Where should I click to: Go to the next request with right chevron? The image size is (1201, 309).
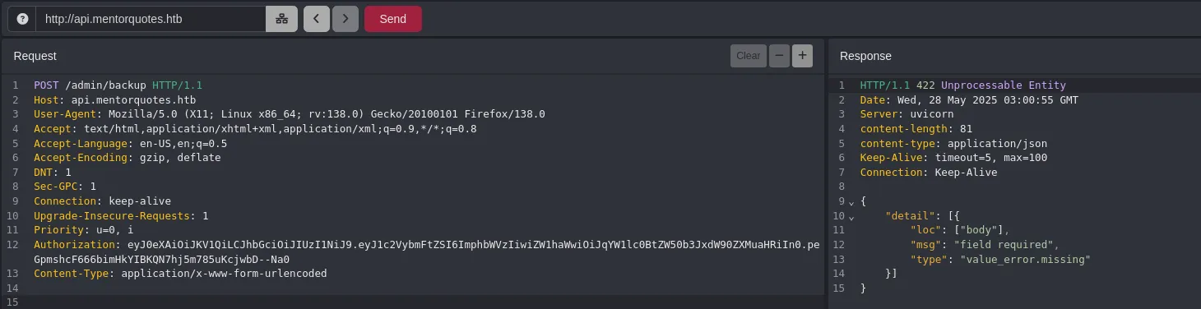pyautogui.click(x=345, y=19)
